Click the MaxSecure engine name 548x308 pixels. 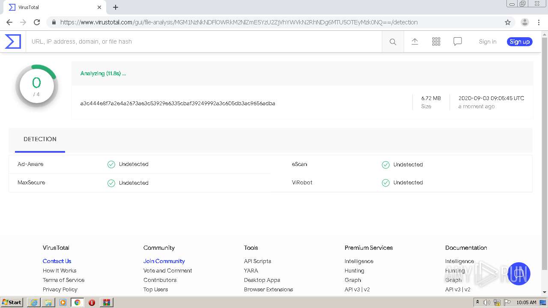pyautogui.click(x=31, y=182)
